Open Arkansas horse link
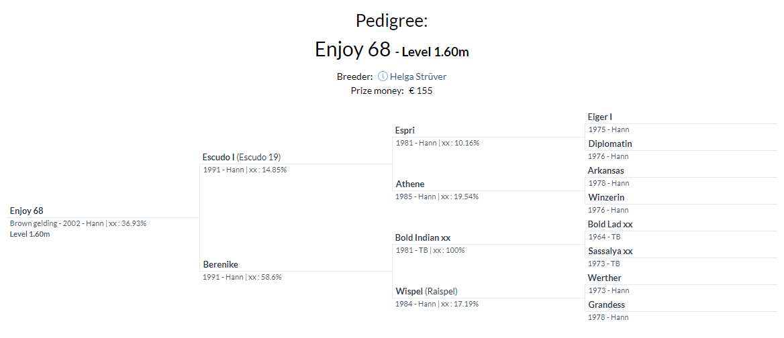 pyautogui.click(x=605, y=170)
